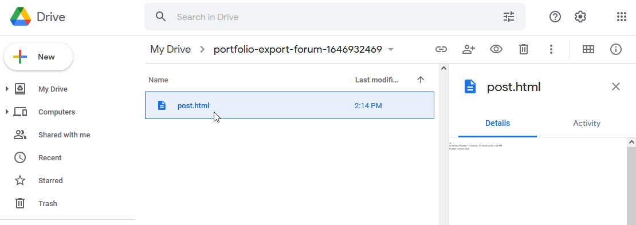Open portfolio-export-forum folder dropdown arrow
636x225 pixels.
391,49
